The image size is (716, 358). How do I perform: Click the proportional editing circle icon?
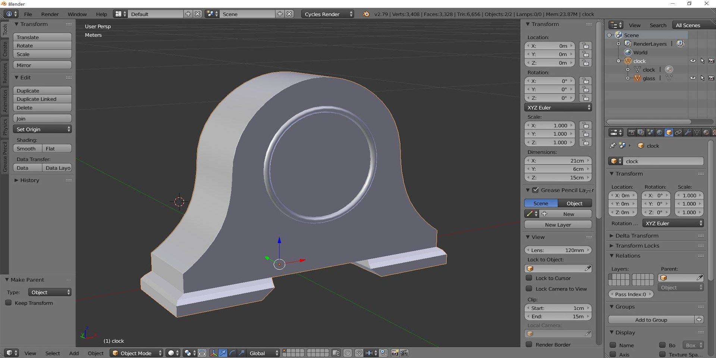pos(348,353)
